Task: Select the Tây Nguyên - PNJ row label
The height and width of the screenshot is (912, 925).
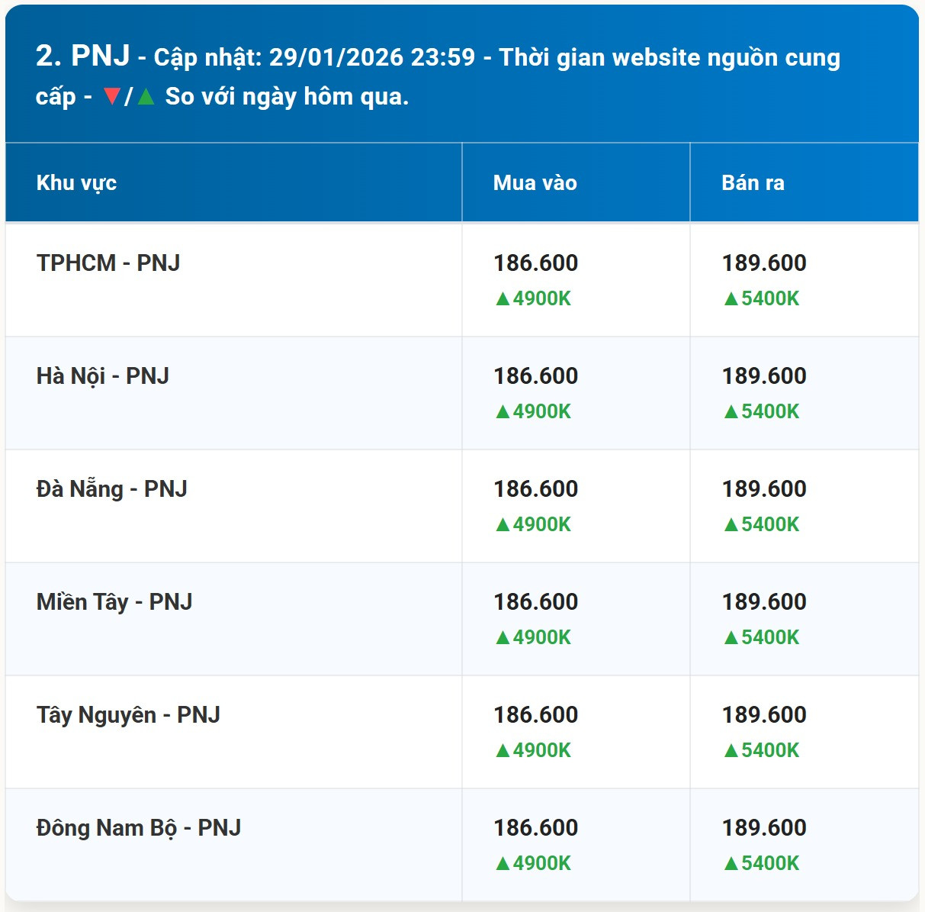Action: (x=128, y=714)
